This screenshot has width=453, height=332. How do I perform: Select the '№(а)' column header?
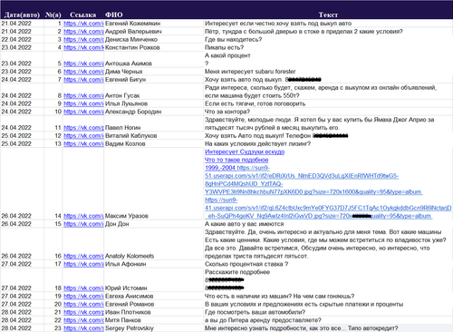pyautogui.click(x=53, y=15)
